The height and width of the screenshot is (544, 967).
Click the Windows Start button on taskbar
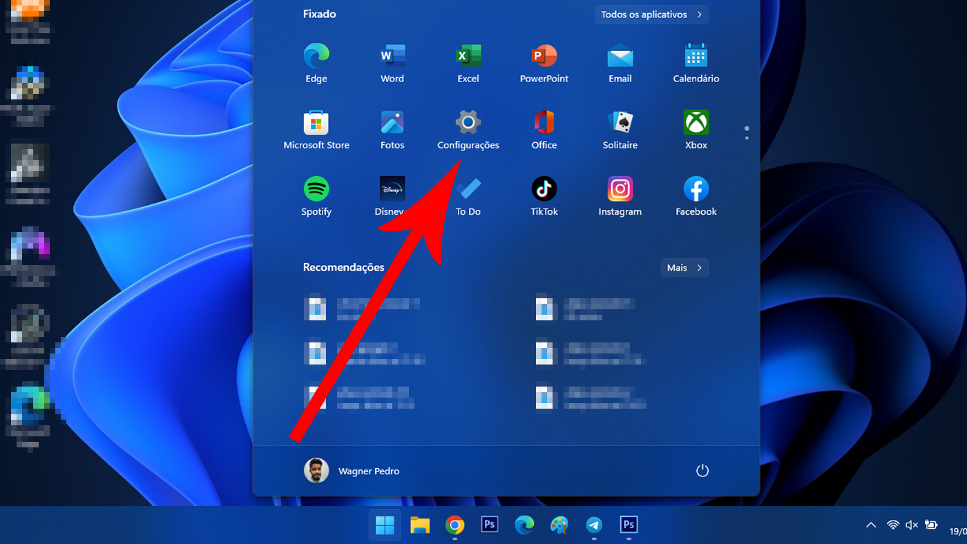coord(385,525)
